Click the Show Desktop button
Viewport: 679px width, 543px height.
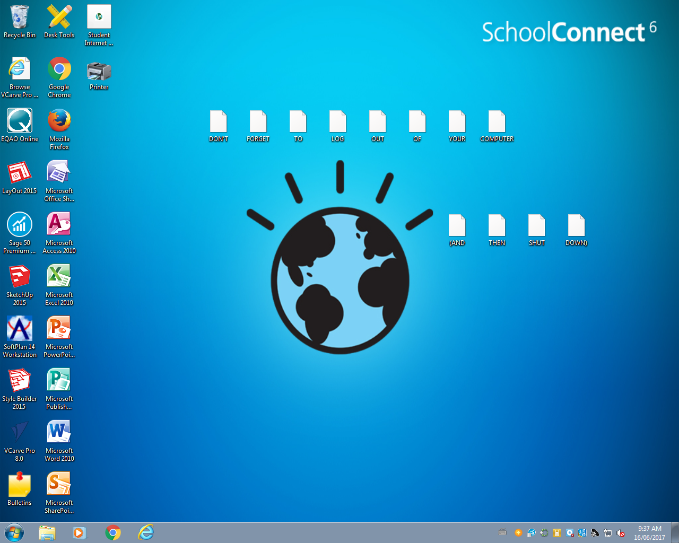[675, 532]
